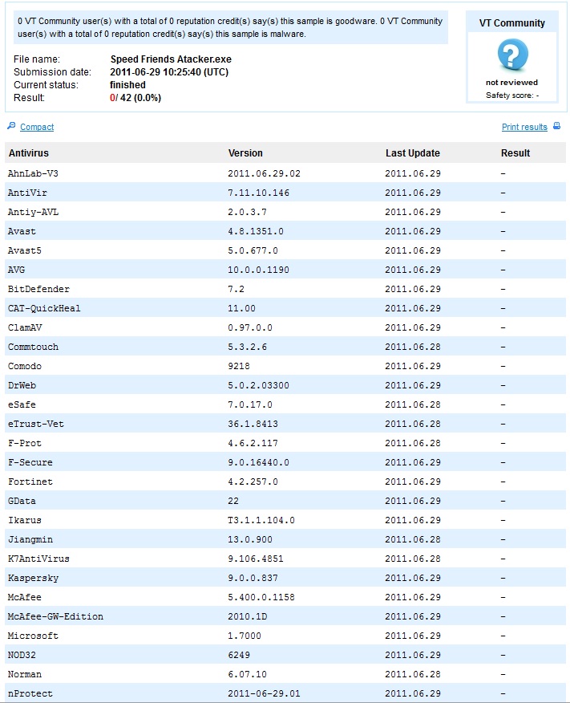Screen dimensions: 570x703
Task: Click version 6249 for NOD32
Action: click(239, 656)
